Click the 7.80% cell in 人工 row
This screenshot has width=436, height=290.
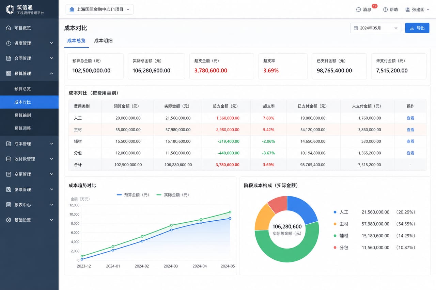[x=268, y=118]
